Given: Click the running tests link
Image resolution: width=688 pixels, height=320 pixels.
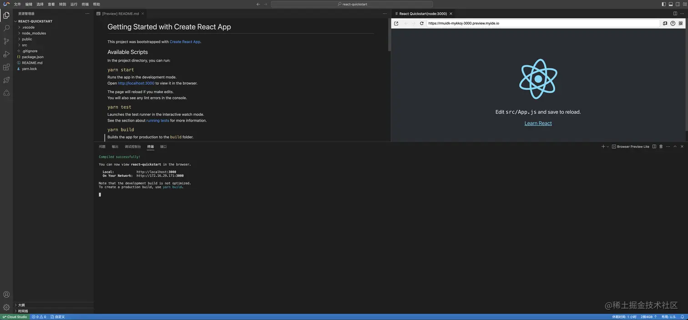Looking at the screenshot, I should 157,121.
